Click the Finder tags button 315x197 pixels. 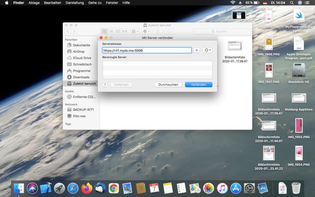169,31
